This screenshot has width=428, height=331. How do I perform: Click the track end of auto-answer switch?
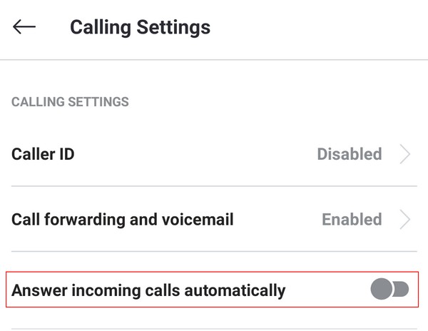(x=402, y=289)
